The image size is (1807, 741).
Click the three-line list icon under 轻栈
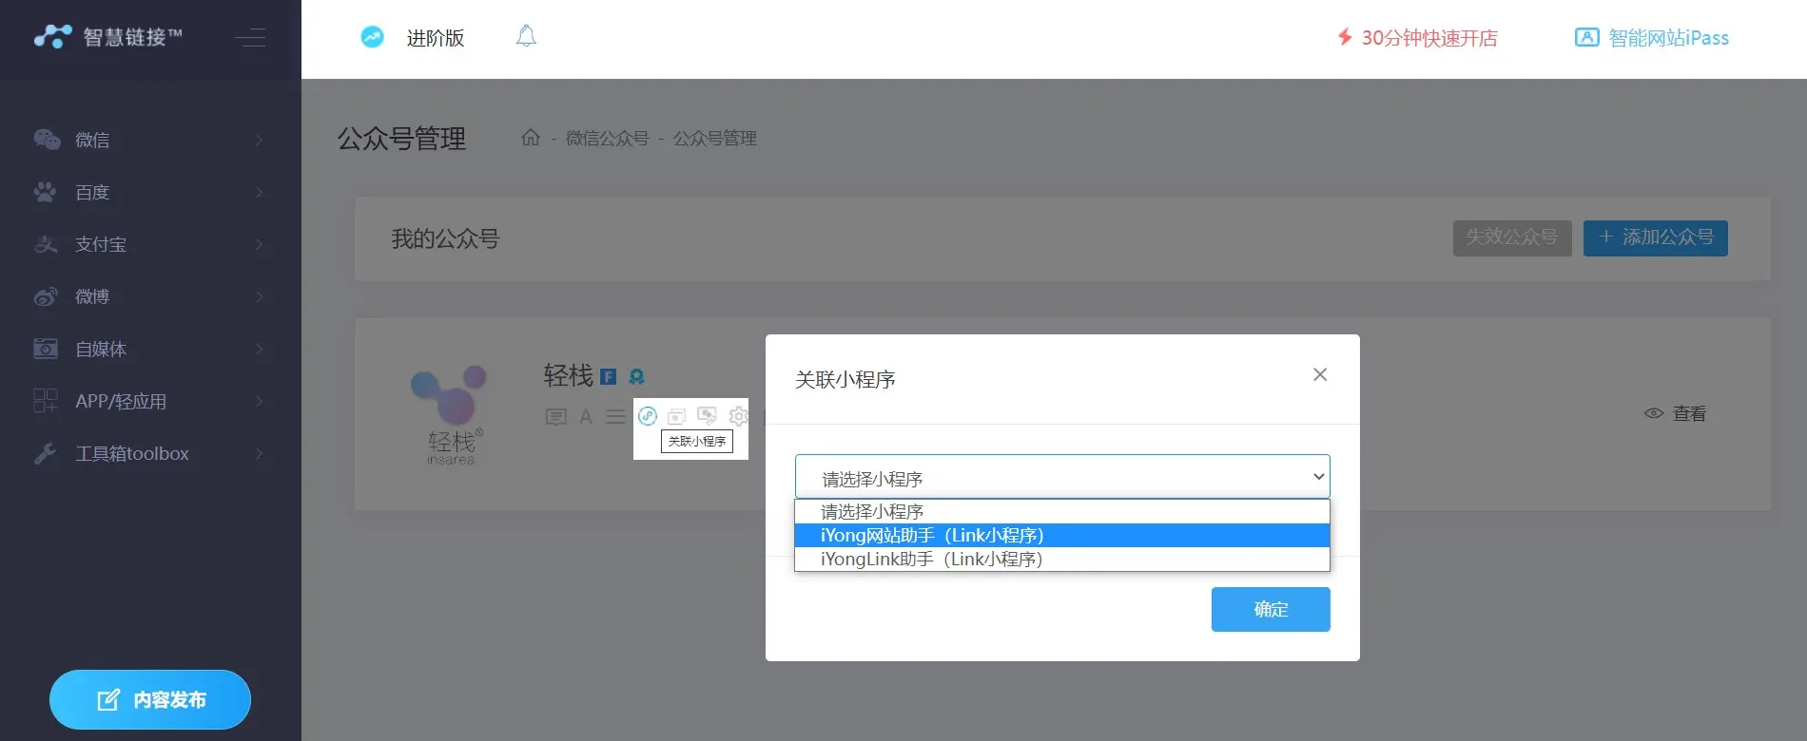pos(615,416)
